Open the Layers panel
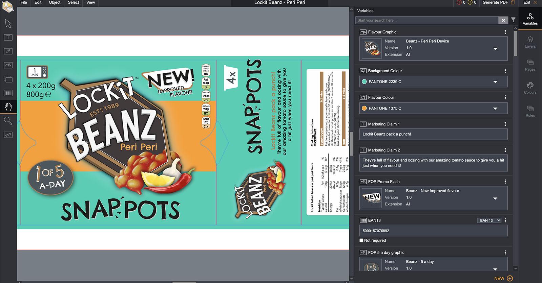Image resolution: width=542 pixels, height=283 pixels. pos(530,42)
